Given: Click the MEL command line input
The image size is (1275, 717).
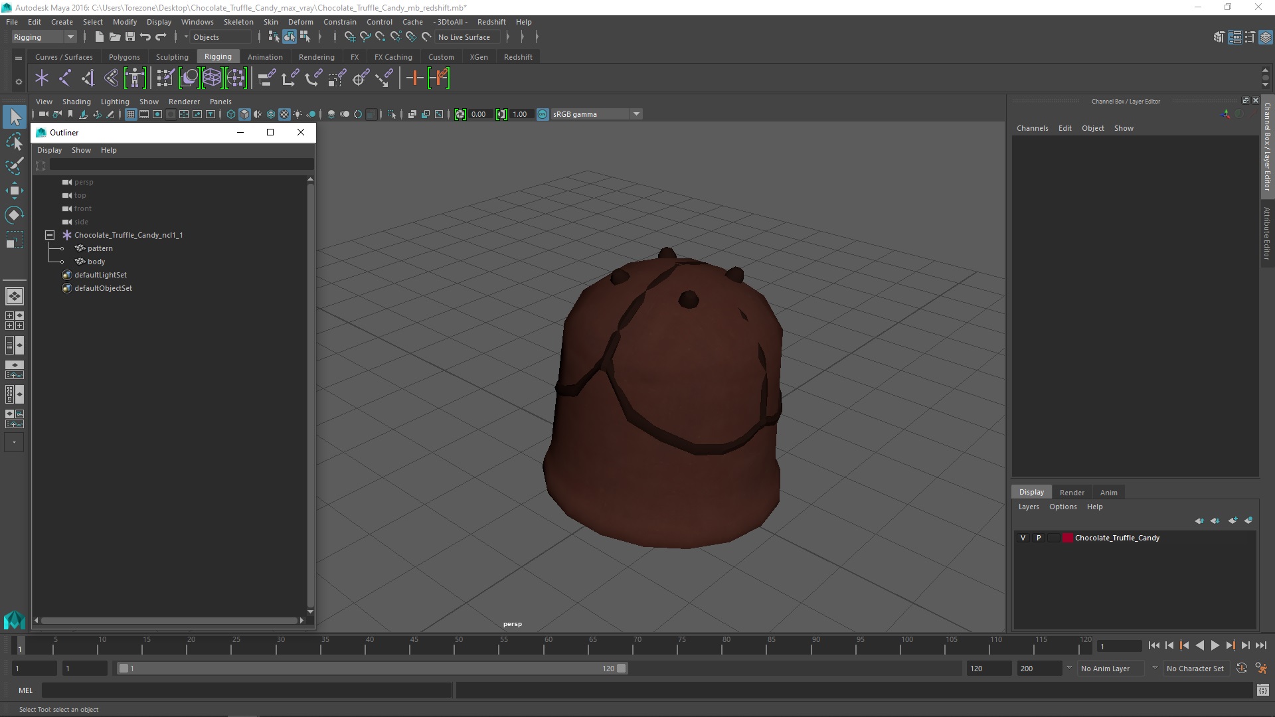Looking at the screenshot, I should [x=246, y=690].
